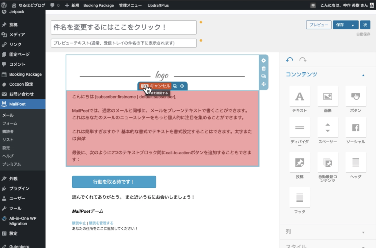The width and height of the screenshot is (376, 248).
Task: Click the プレビュー button
Action: 319,25
